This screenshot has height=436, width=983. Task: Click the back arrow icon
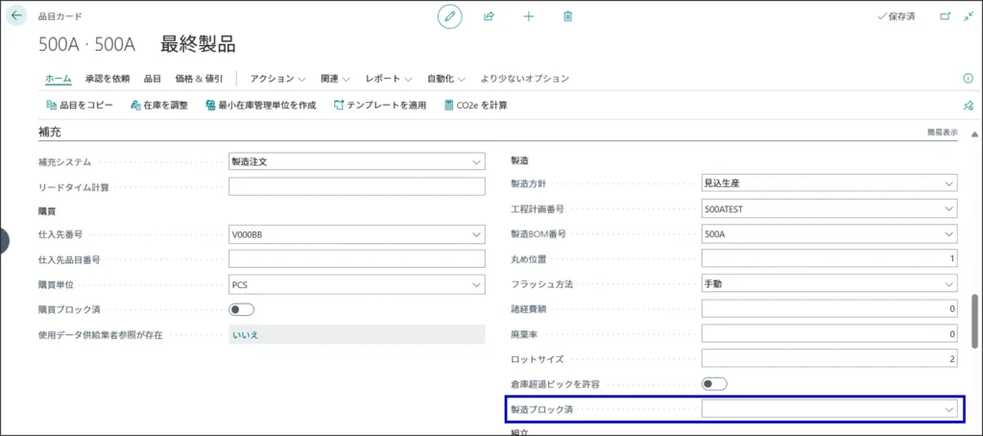16,16
